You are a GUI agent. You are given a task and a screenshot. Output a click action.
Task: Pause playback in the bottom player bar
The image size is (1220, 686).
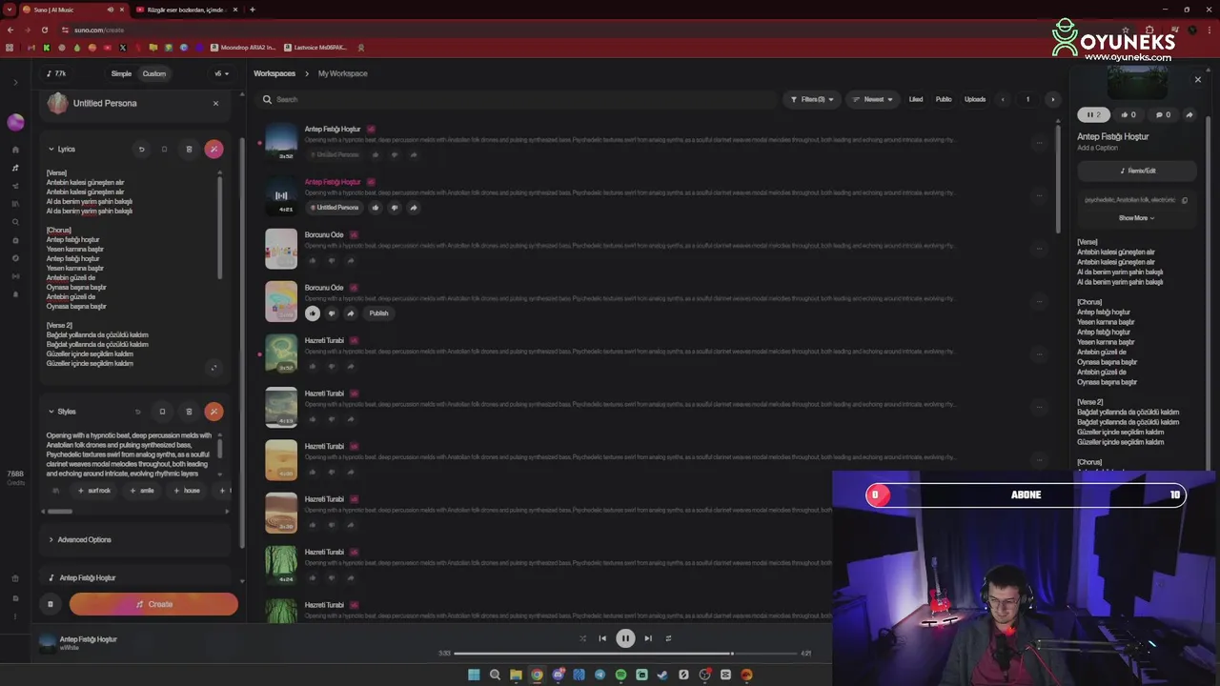pyautogui.click(x=625, y=638)
